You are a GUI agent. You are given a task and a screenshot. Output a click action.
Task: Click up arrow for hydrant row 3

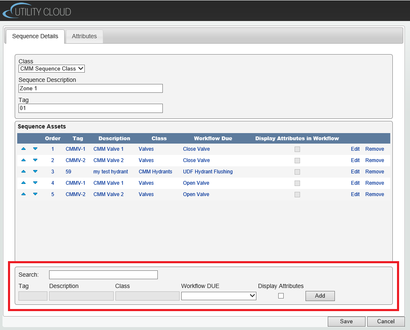pos(24,172)
